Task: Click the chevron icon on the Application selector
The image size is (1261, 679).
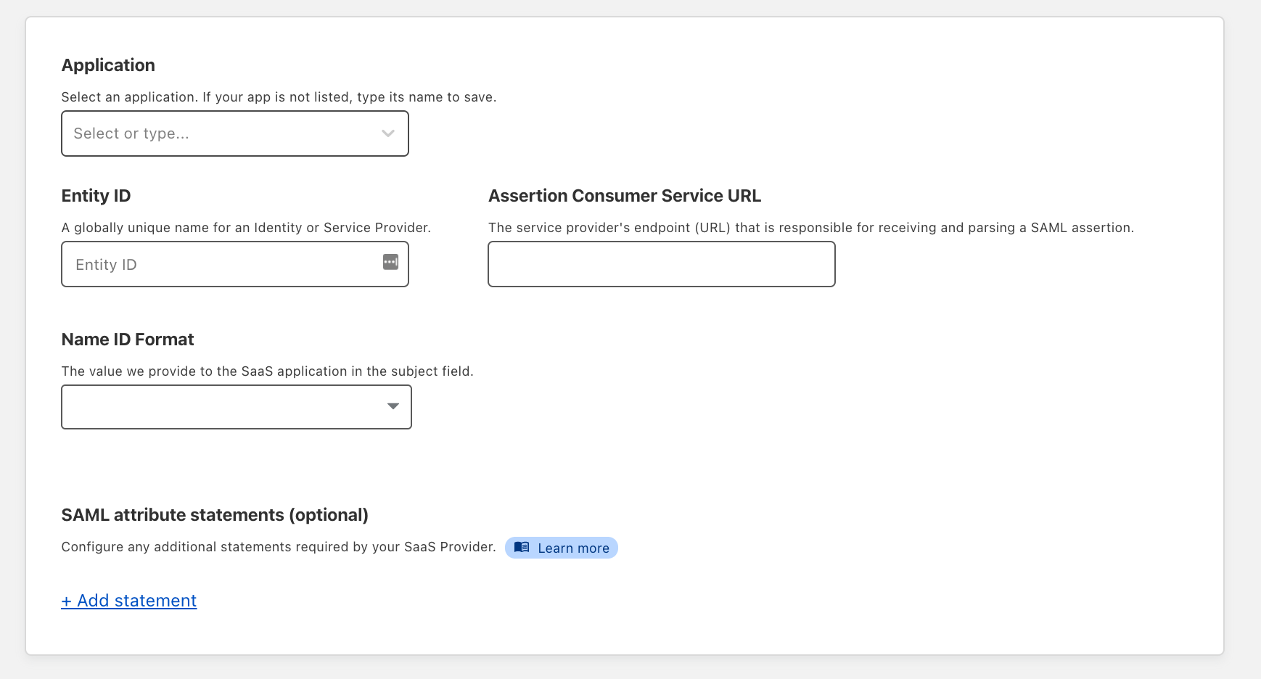Action: tap(387, 133)
